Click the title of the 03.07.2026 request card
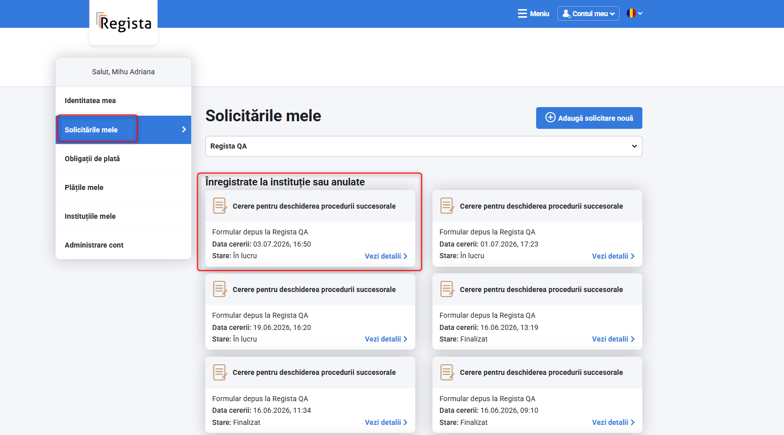This screenshot has width=784, height=435. pyautogui.click(x=314, y=206)
